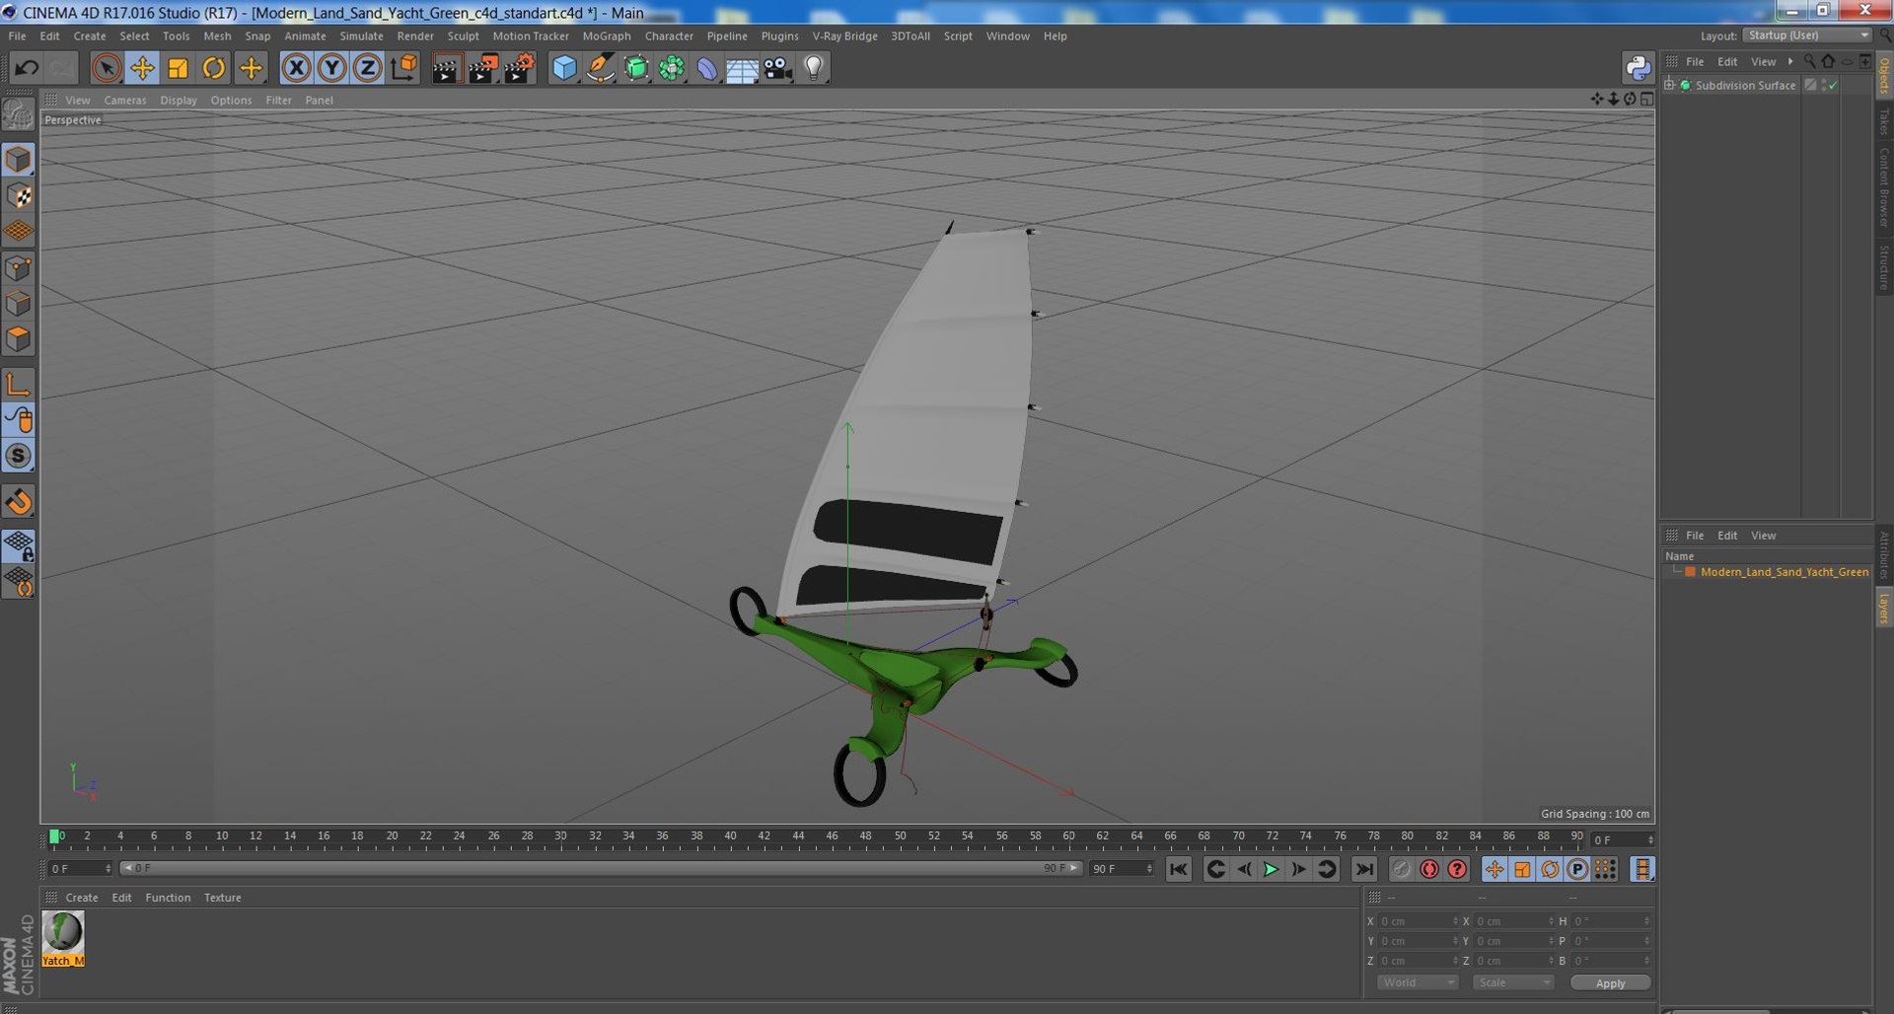Click the timeline range slider bar
Viewport: 1894px width, 1014px height.
point(601,868)
